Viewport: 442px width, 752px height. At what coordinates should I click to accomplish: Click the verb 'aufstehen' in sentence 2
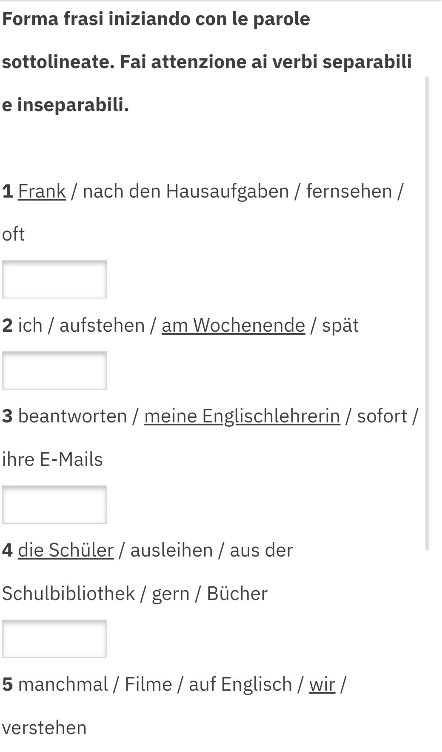(102, 325)
